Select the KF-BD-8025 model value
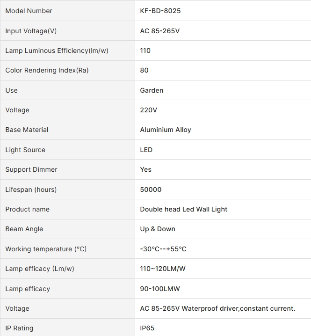Viewport: 311px width, 336px height. pos(160,11)
